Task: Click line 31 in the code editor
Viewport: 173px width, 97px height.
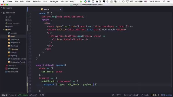Action: (99, 85)
